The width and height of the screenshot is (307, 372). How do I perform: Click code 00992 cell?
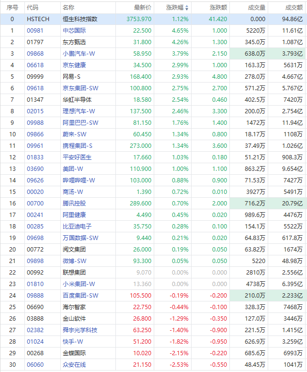[x=35, y=272]
